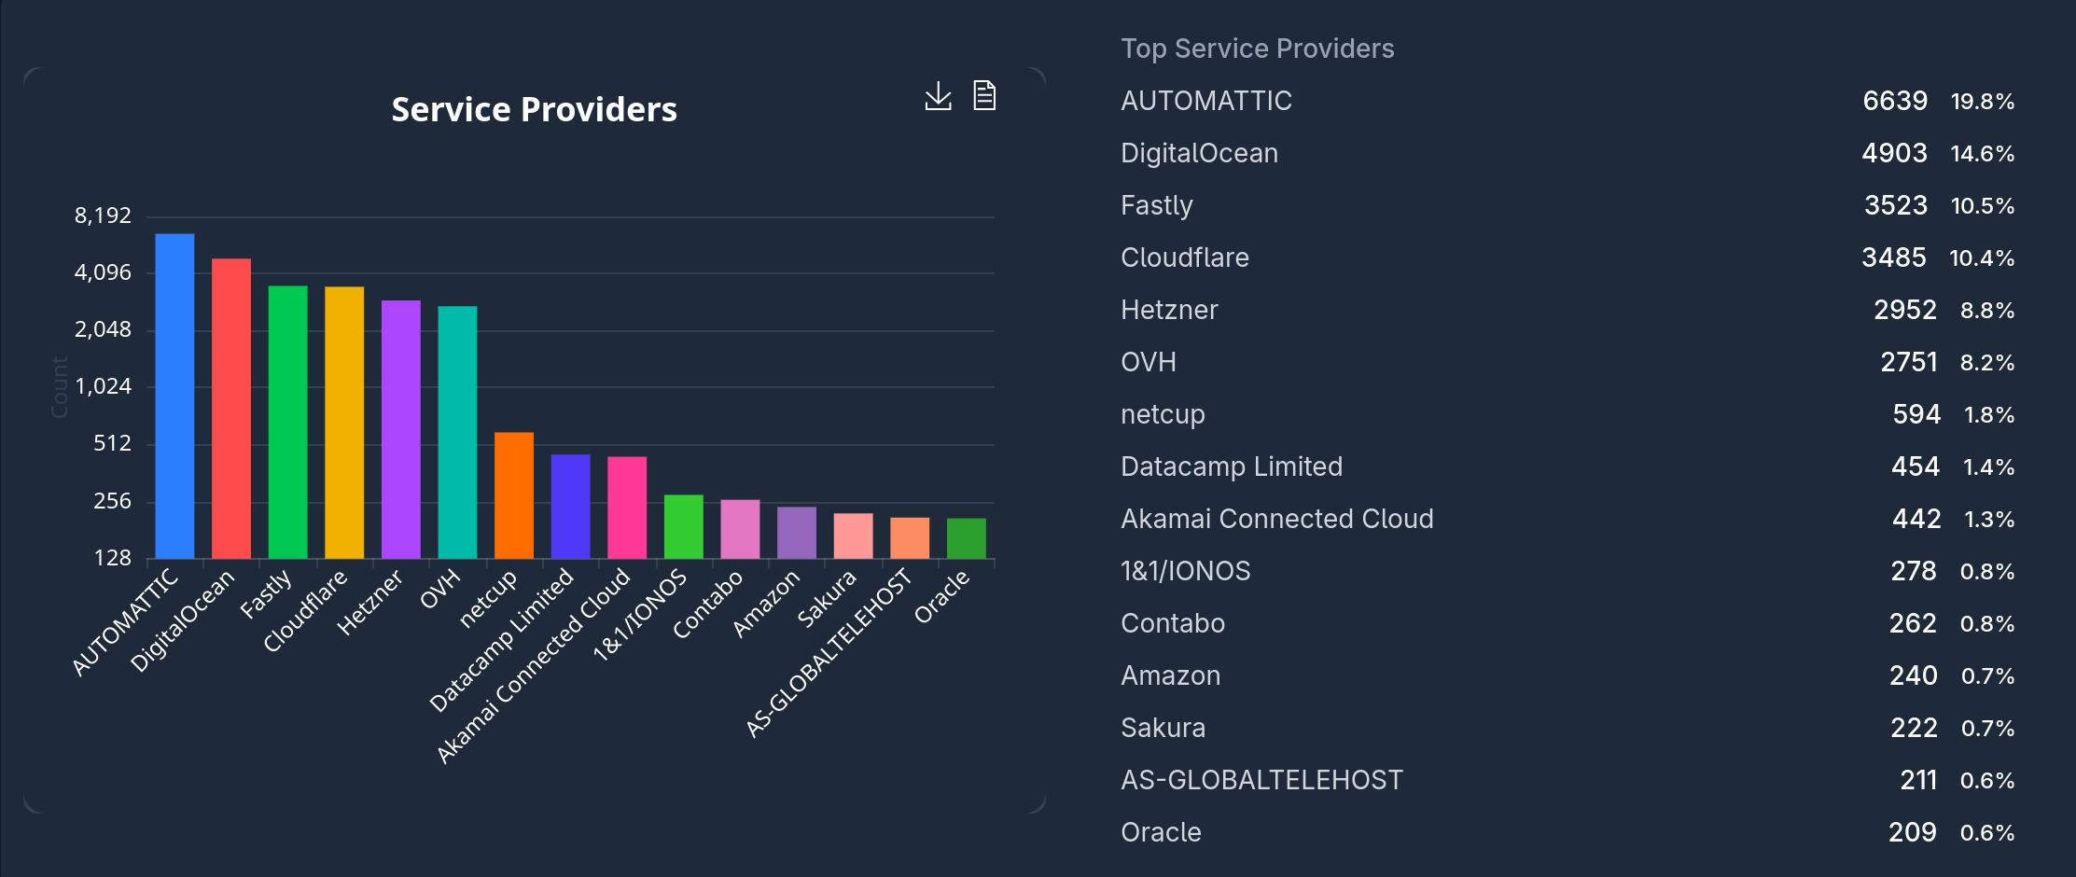Click the Top Service Providers heading
This screenshot has height=877, width=2076.
point(1257,49)
